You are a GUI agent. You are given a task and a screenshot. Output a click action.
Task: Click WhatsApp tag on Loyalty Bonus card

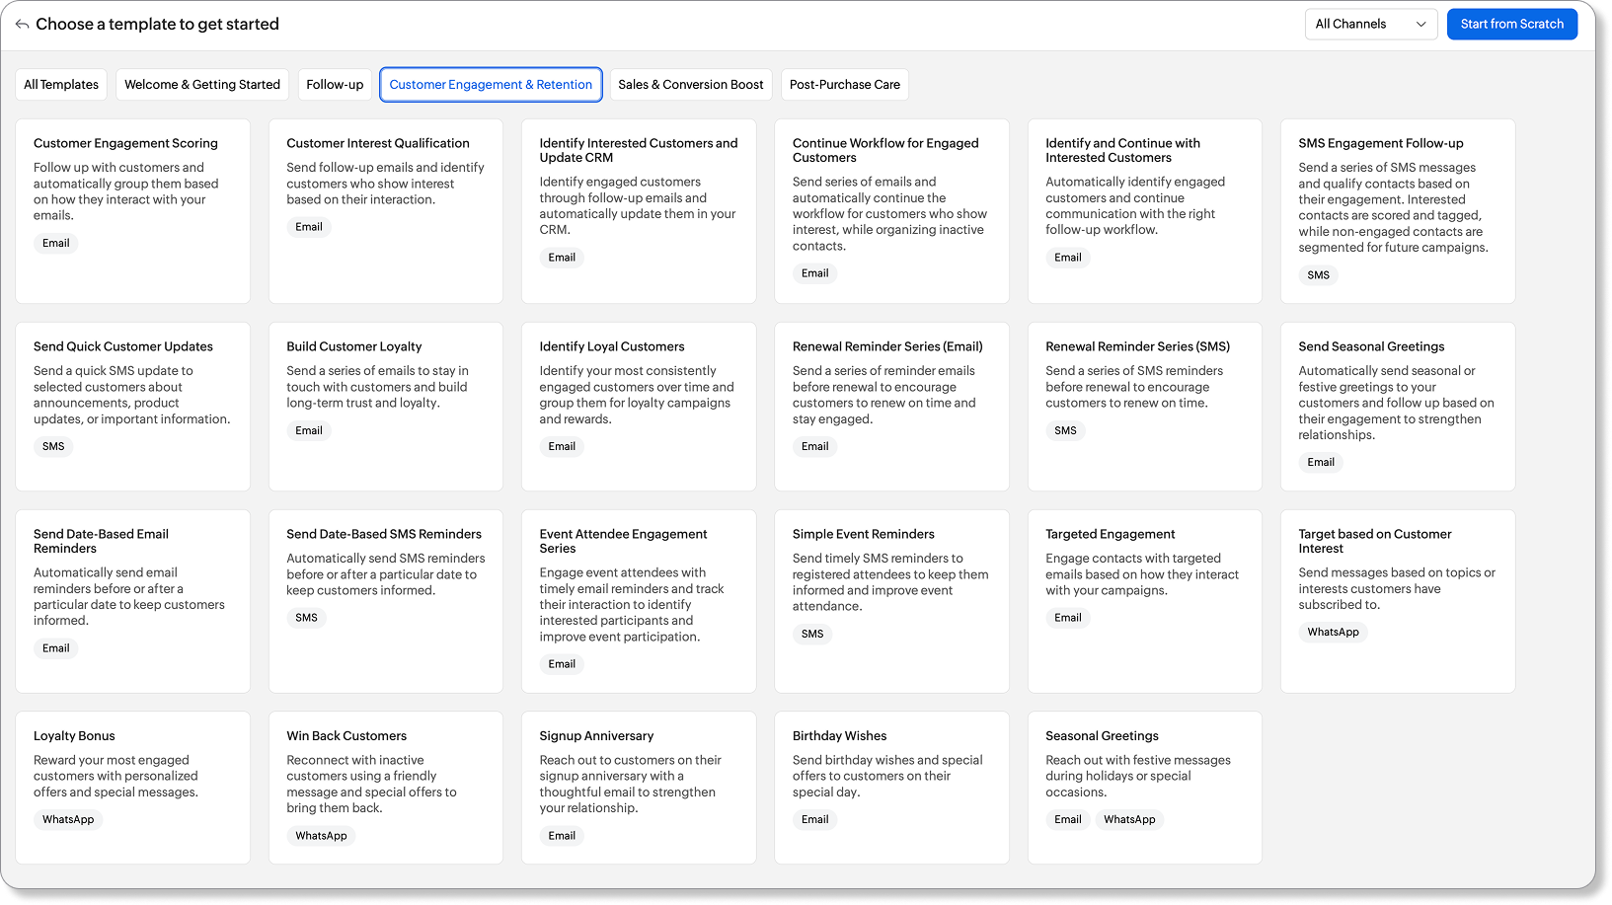[x=68, y=819]
